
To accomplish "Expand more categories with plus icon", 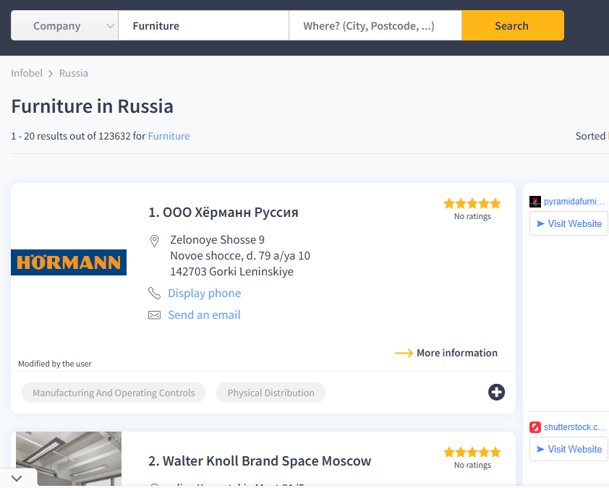I will [496, 392].
